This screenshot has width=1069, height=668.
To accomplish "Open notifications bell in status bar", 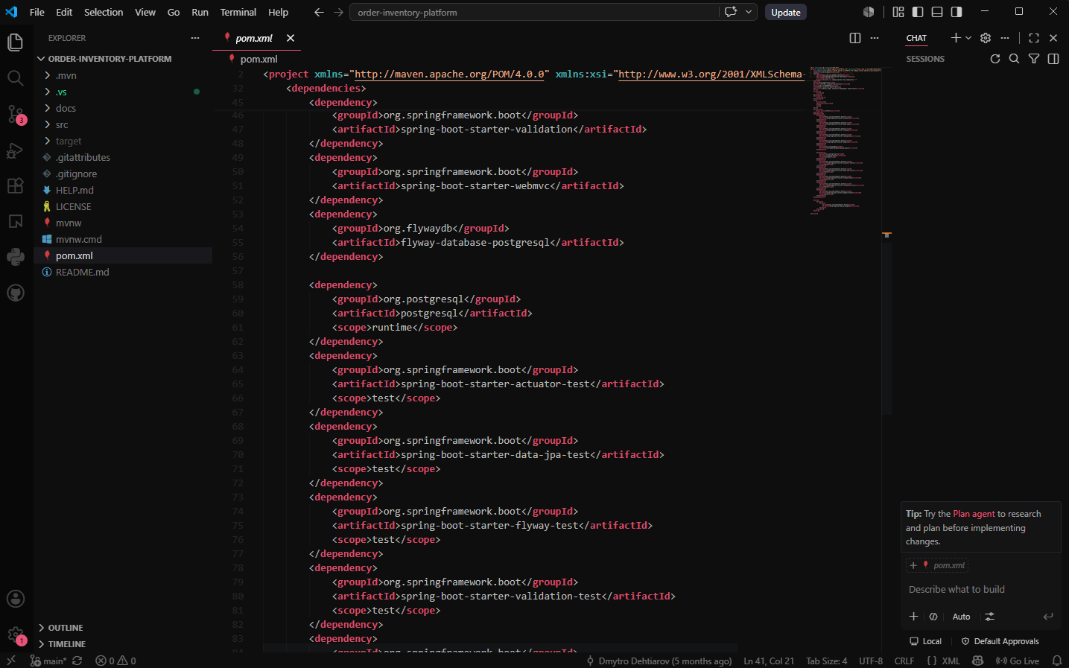I will pyautogui.click(x=1056, y=661).
